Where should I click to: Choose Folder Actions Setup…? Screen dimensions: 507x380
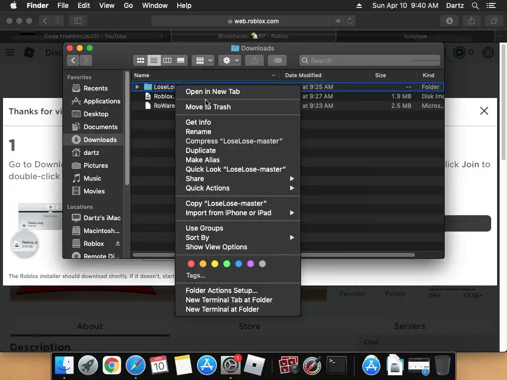238,290
